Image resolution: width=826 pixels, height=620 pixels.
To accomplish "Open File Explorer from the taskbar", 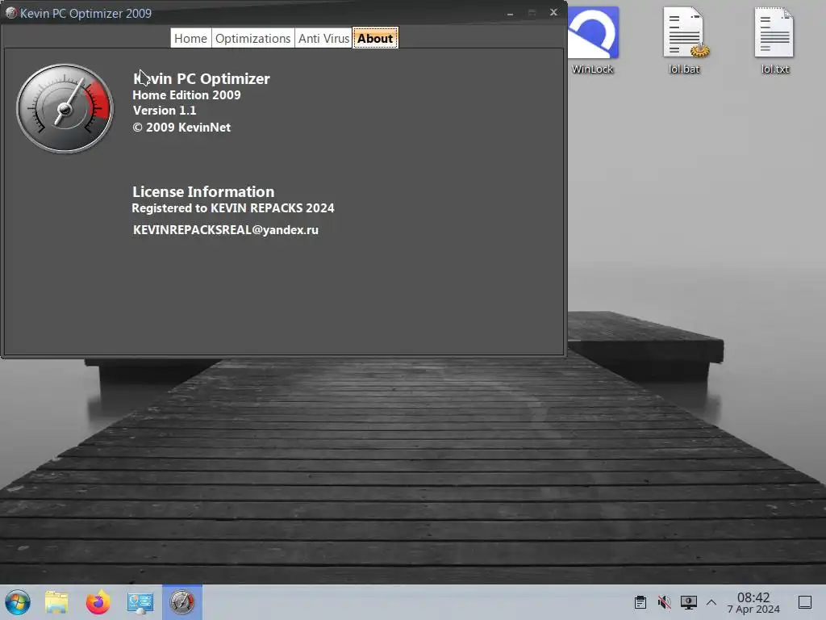I will point(57,602).
